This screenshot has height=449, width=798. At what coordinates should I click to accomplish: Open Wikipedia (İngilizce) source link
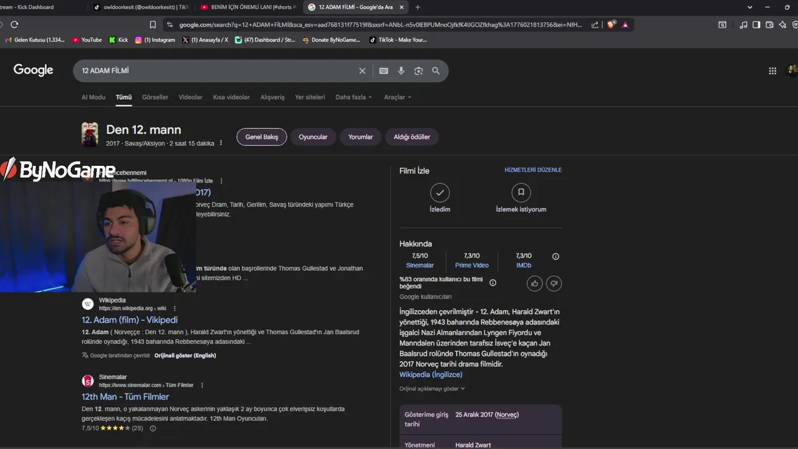point(431,375)
